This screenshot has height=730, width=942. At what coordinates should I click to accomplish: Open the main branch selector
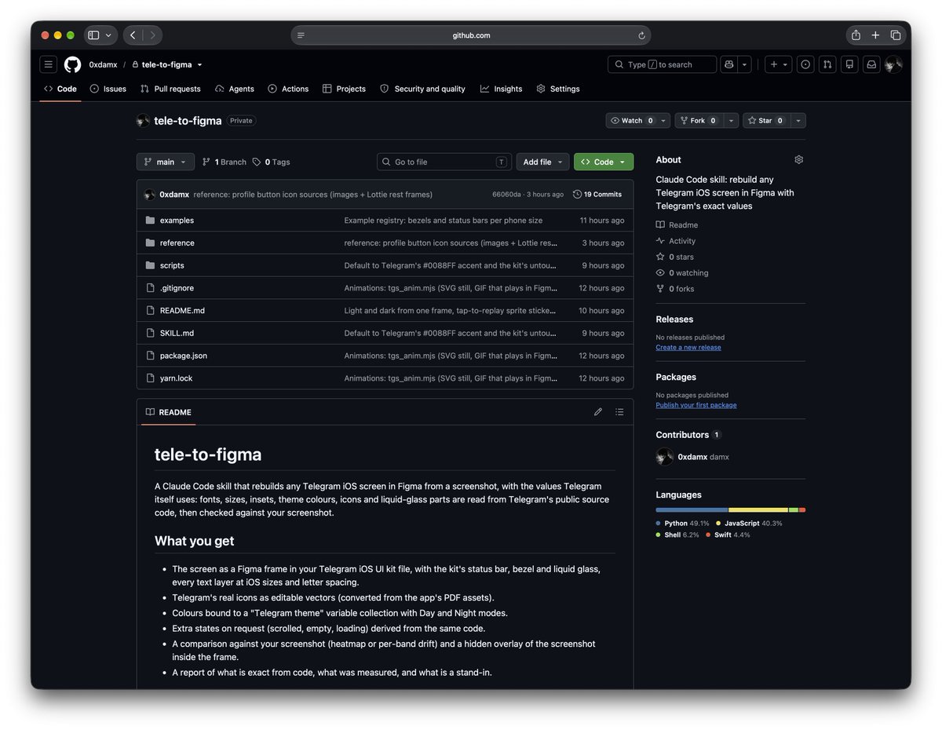(166, 162)
